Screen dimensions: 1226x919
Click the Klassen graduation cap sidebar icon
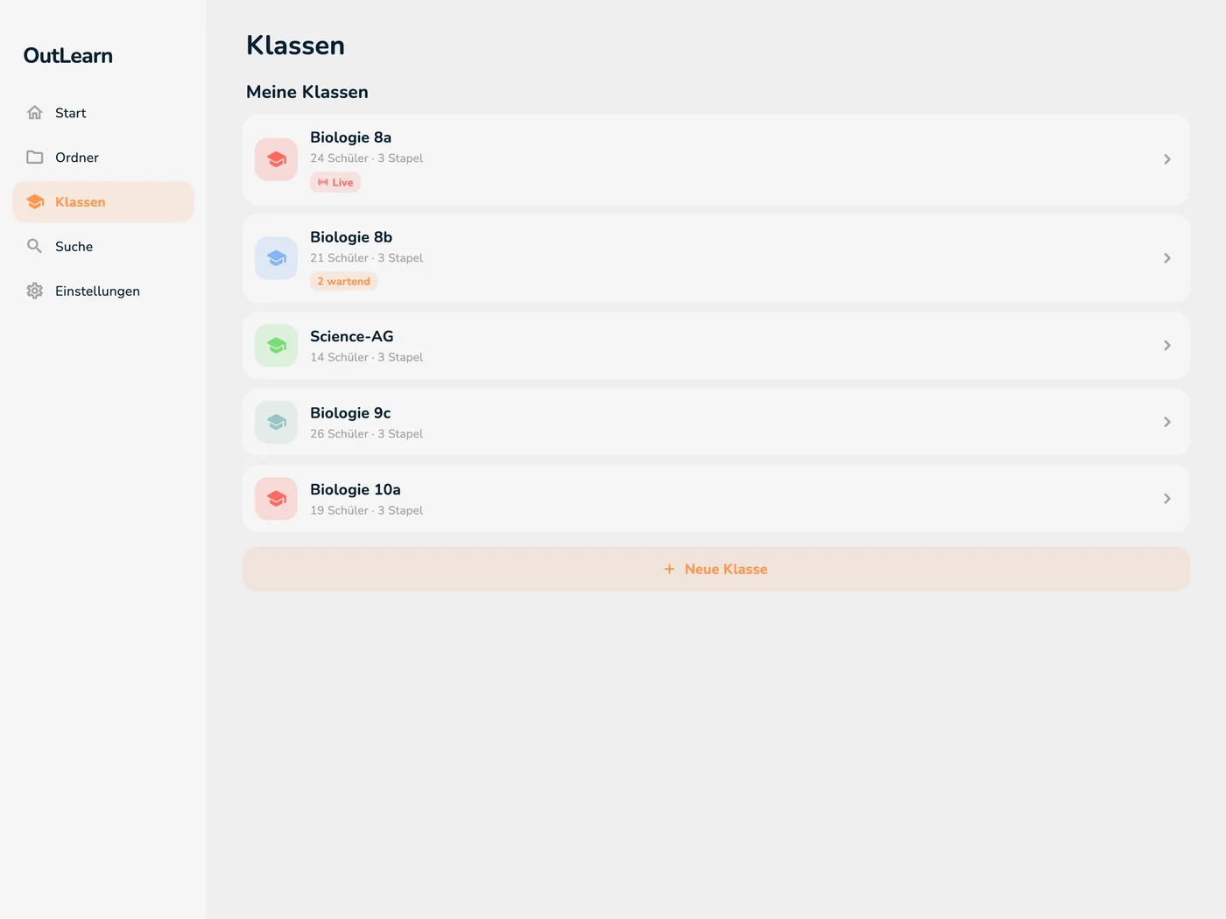tap(35, 202)
